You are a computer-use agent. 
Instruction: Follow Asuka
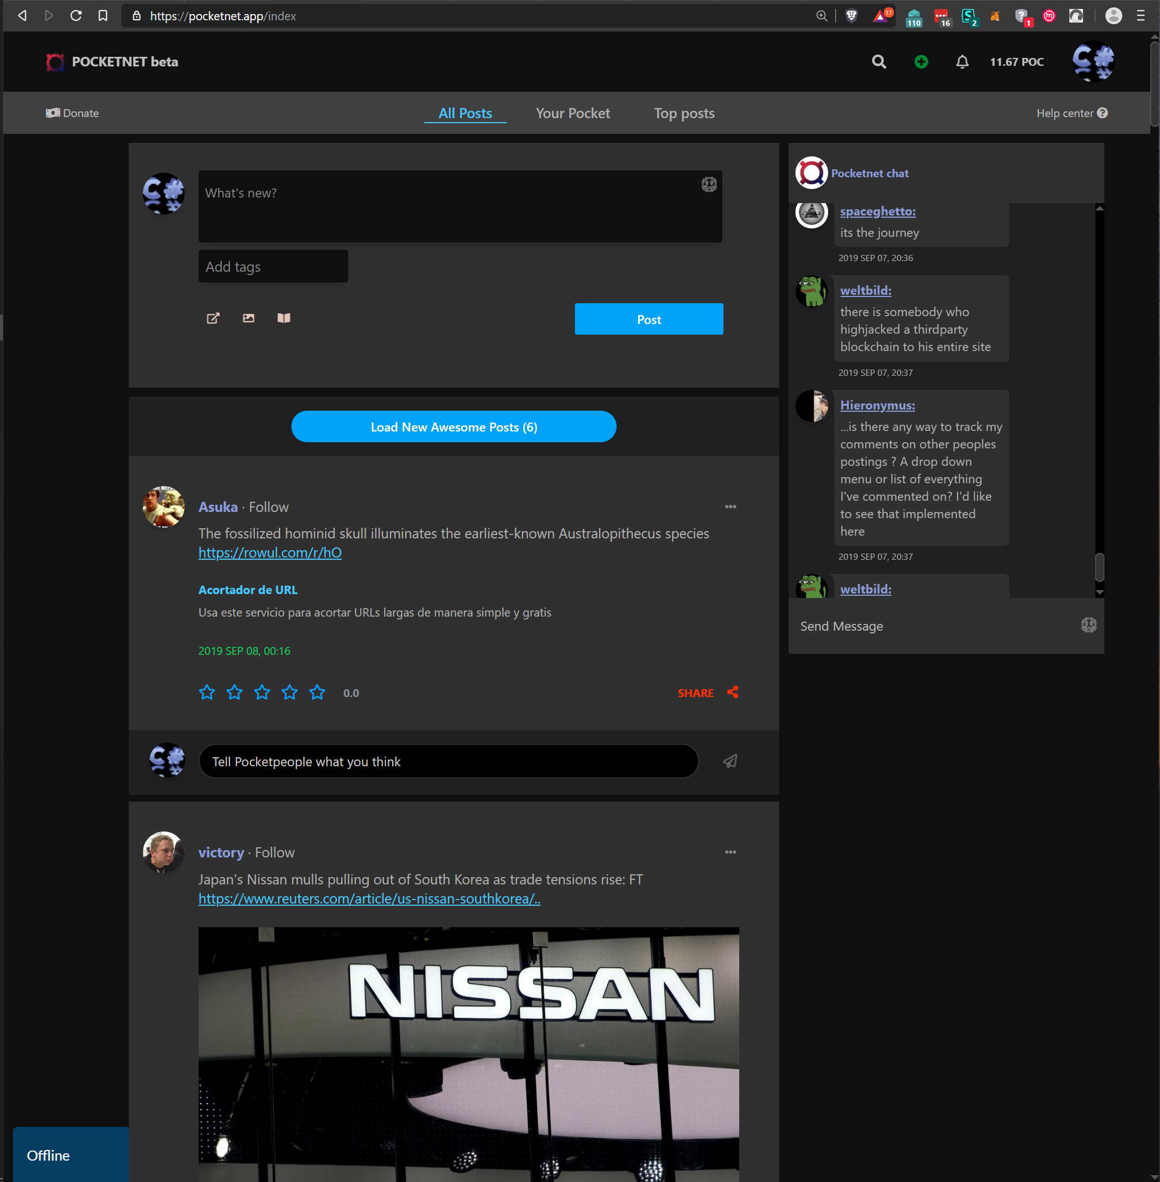click(269, 507)
